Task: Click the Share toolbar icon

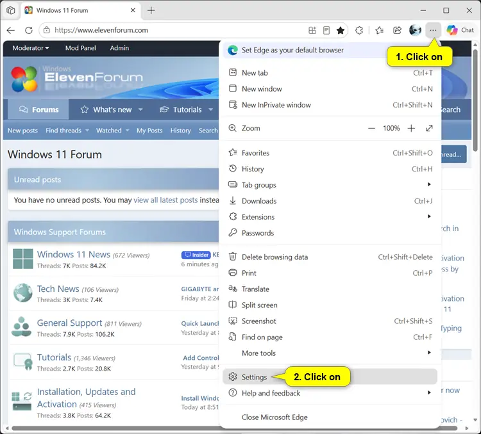Action: pos(397,30)
